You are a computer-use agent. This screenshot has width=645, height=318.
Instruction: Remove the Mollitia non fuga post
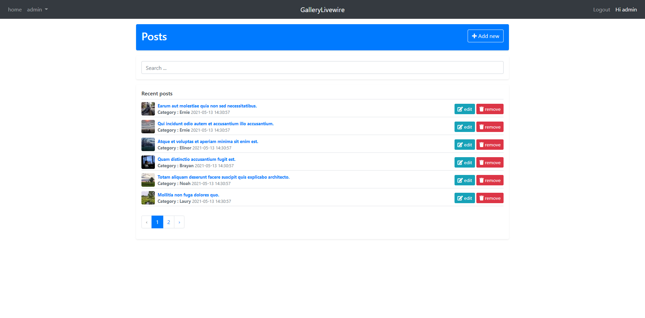click(x=489, y=198)
